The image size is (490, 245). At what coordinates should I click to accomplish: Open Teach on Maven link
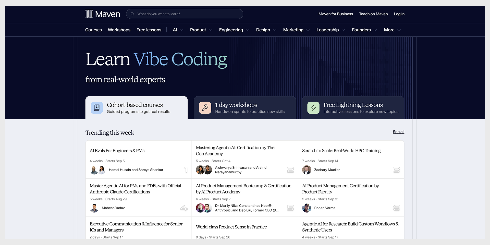[x=373, y=14]
